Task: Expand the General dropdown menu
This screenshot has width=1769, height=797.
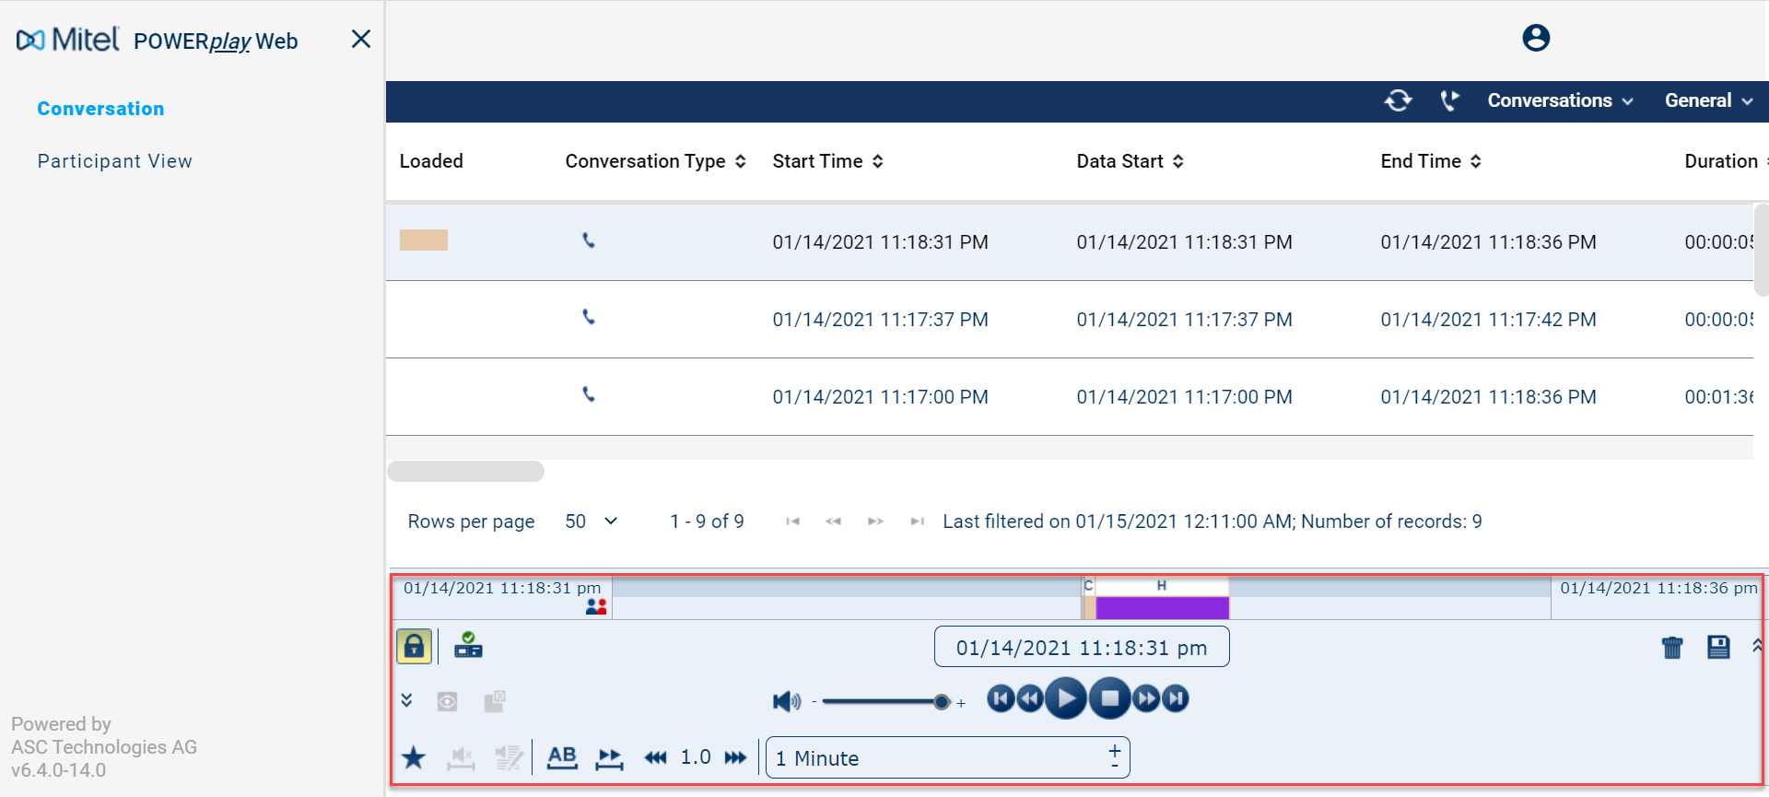Action: (x=1708, y=100)
